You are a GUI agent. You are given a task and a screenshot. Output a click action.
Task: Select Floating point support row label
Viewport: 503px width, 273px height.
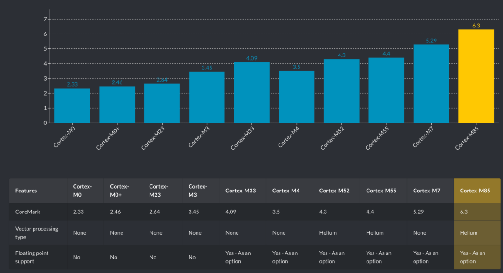[32, 257]
